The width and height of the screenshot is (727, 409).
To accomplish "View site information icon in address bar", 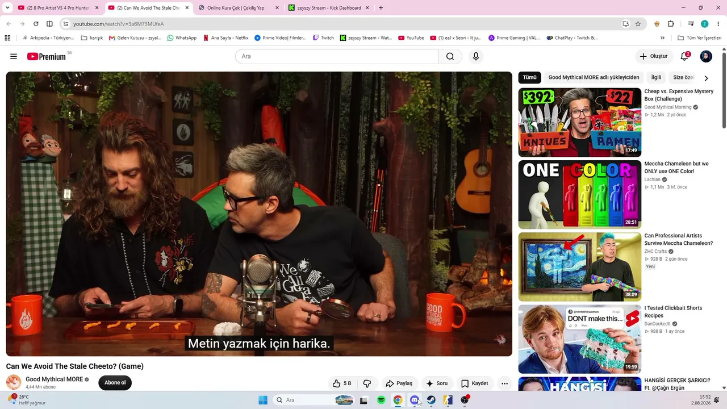I will click(65, 24).
